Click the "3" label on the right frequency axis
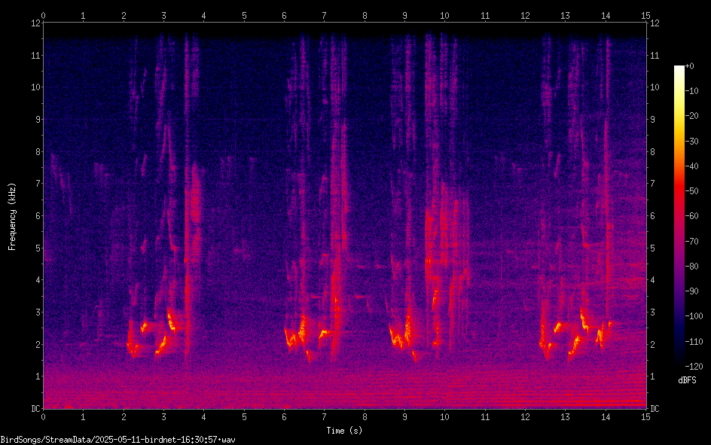Viewport: 711px width, 445px height. click(652, 312)
